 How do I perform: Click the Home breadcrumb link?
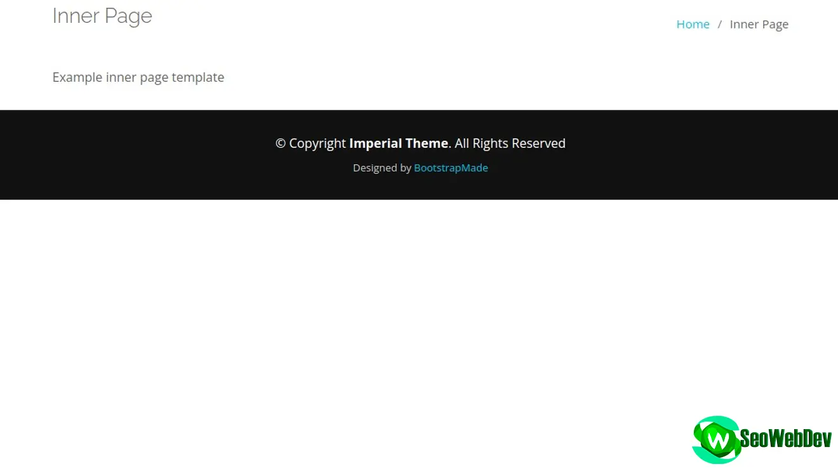pyautogui.click(x=693, y=24)
